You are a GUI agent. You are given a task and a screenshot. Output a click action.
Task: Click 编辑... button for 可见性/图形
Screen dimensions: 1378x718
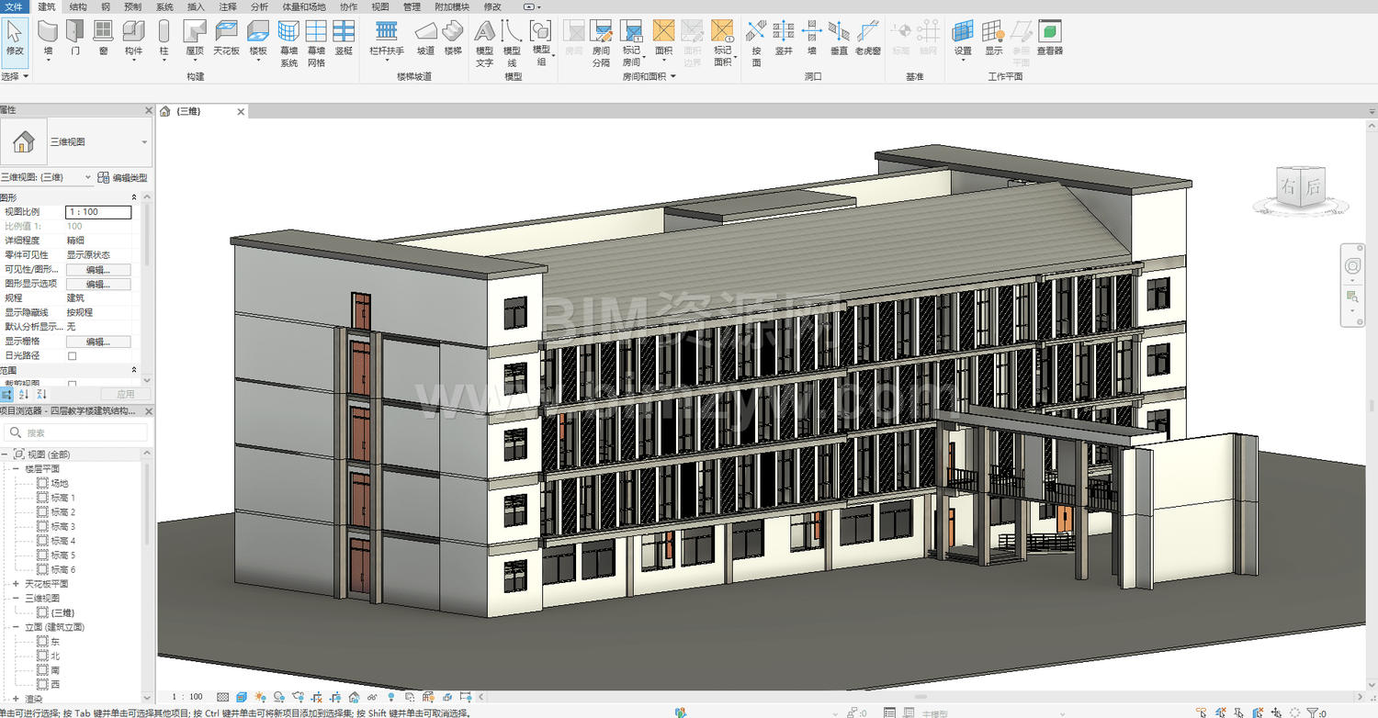pos(98,270)
